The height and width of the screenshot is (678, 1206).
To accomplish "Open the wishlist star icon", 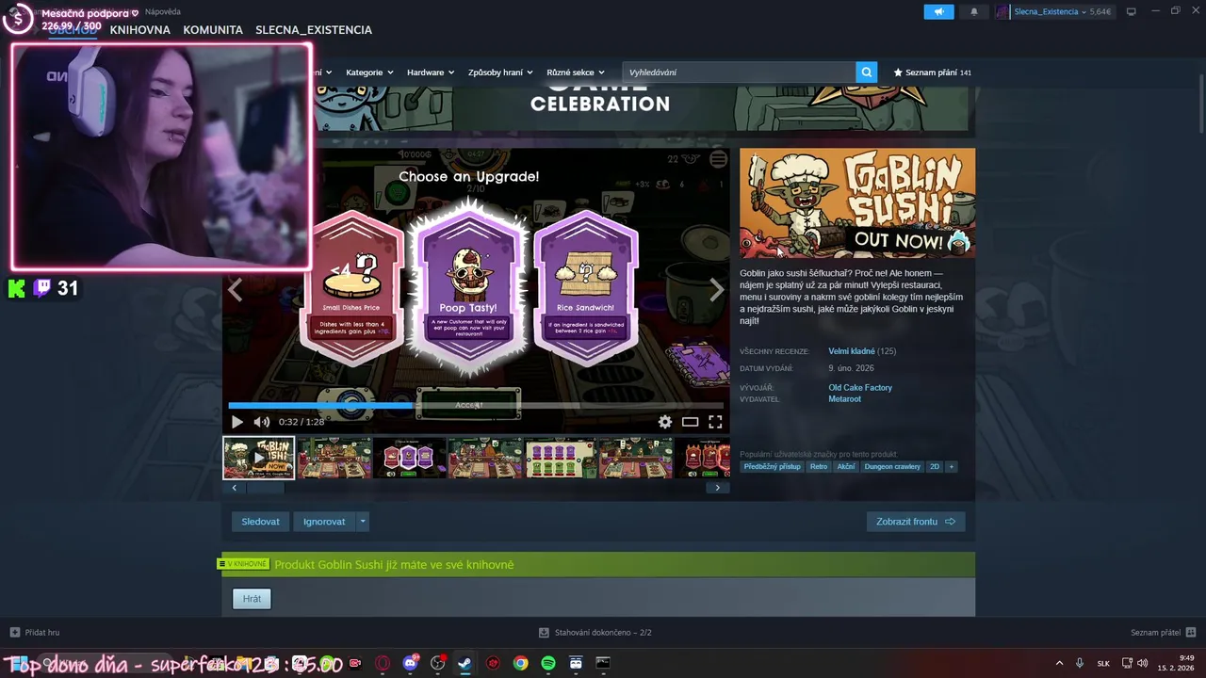I will pos(898,73).
